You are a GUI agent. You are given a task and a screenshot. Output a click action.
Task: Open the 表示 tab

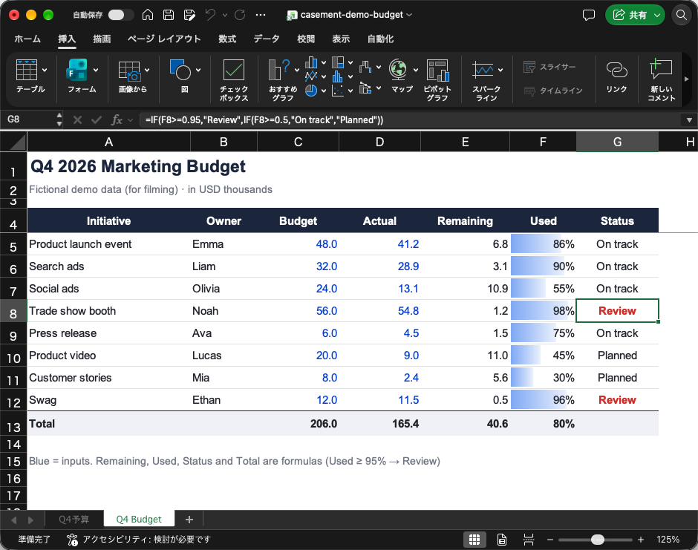tap(341, 39)
